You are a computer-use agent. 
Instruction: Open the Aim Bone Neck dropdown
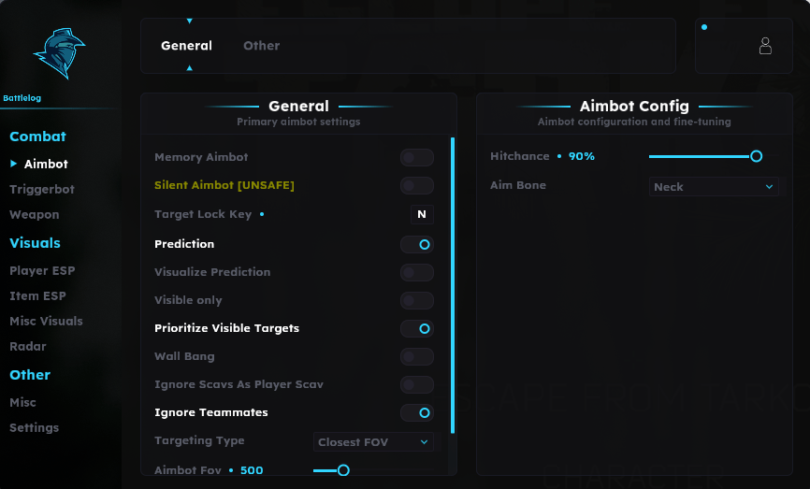coord(714,187)
